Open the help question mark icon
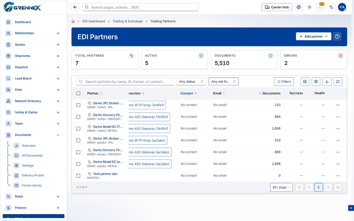The width and height of the screenshot is (354, 221). pos(337,36)
